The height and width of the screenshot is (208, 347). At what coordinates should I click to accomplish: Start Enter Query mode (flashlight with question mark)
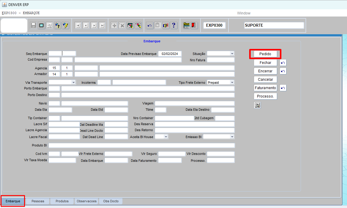click(x=57, y=26)
